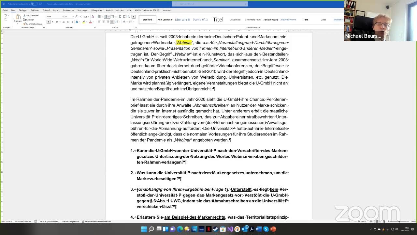The image size is (417, 235).
Task: Click the multilevel list icon
Action: 113,17
